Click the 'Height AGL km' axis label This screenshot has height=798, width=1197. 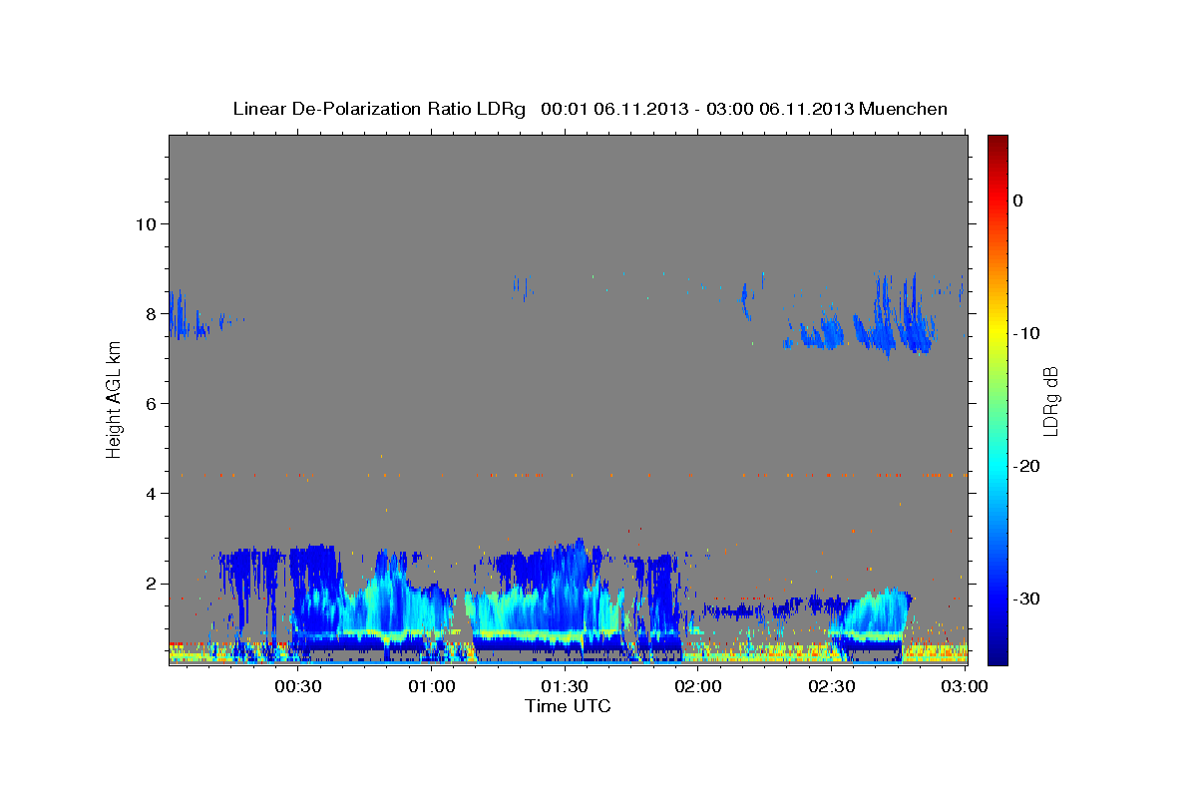point(114,400)
